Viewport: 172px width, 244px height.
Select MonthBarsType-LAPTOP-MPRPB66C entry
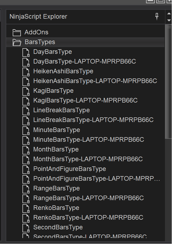tap(88, 159)
